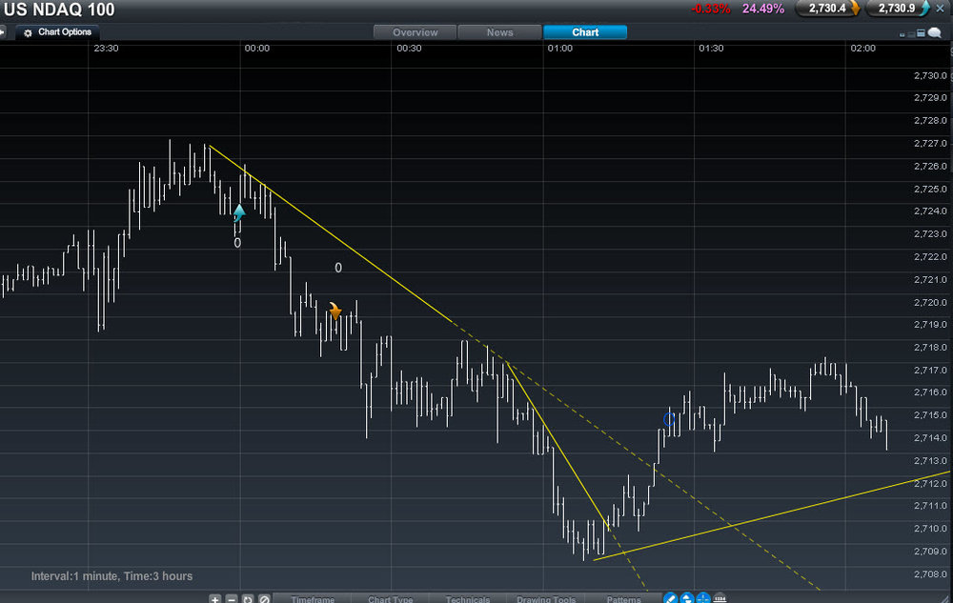This screenshot has height=603, width=953.
Task: Click the Interval:1 minute, Time:3 hours label
Action: click(x=112, y=576)
